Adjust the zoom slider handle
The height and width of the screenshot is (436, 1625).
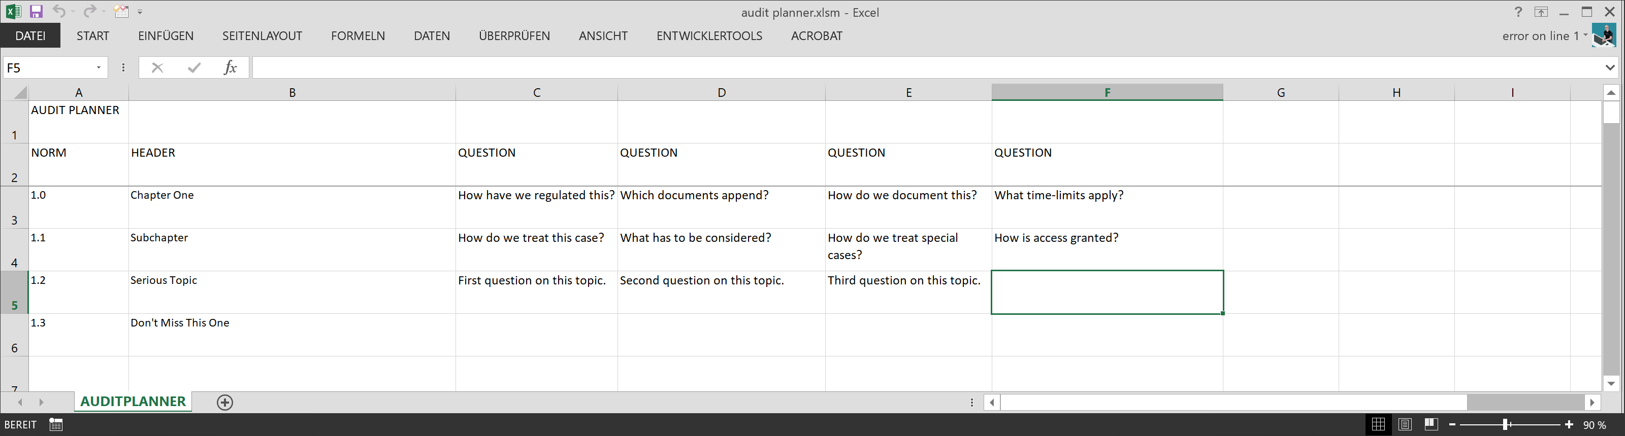click(x=1506, y=425)
